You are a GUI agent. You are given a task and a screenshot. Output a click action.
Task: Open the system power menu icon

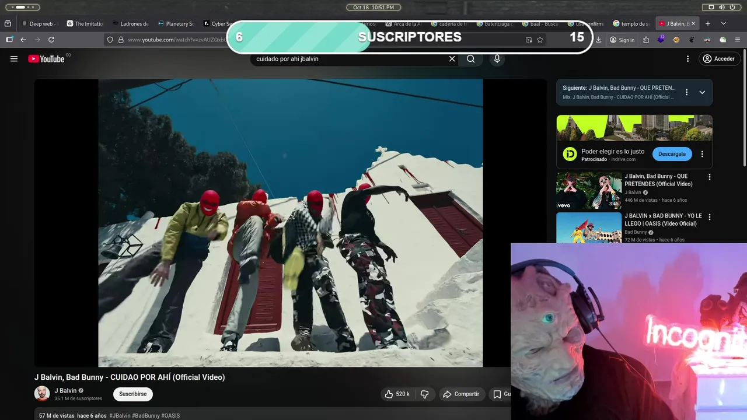(732, 7)
